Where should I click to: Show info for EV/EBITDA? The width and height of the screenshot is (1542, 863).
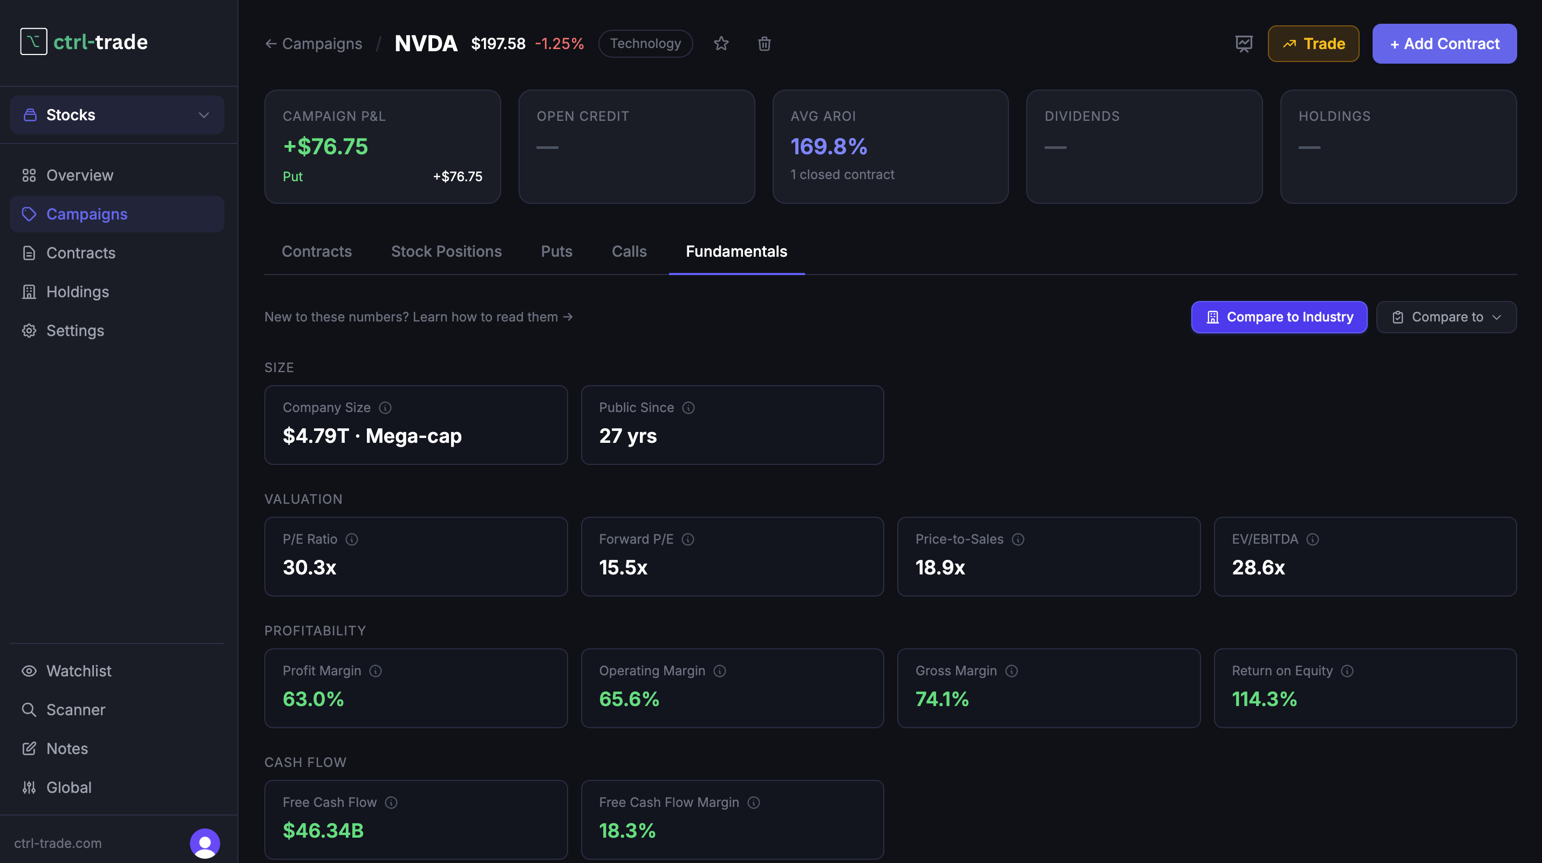[x=1313, y=539]
